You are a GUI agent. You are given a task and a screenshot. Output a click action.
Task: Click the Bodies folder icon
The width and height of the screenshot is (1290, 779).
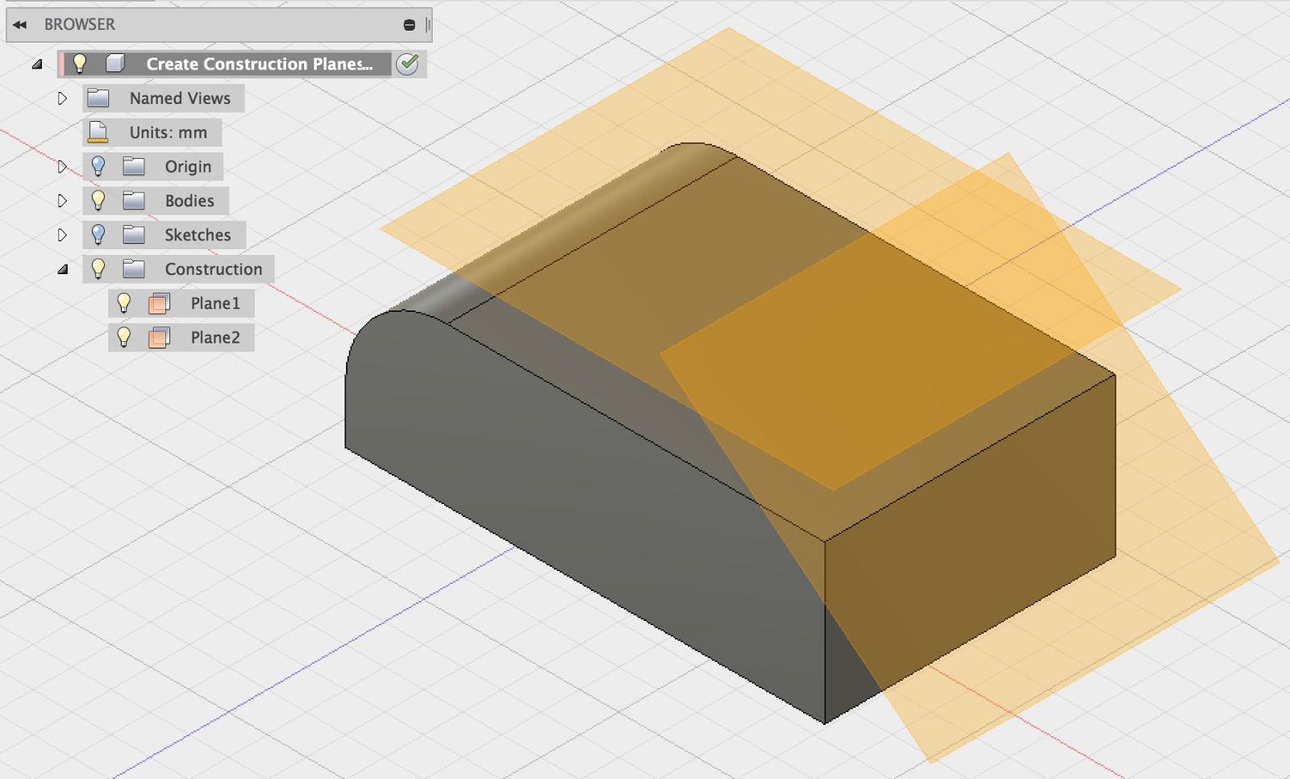click(134, 201)
